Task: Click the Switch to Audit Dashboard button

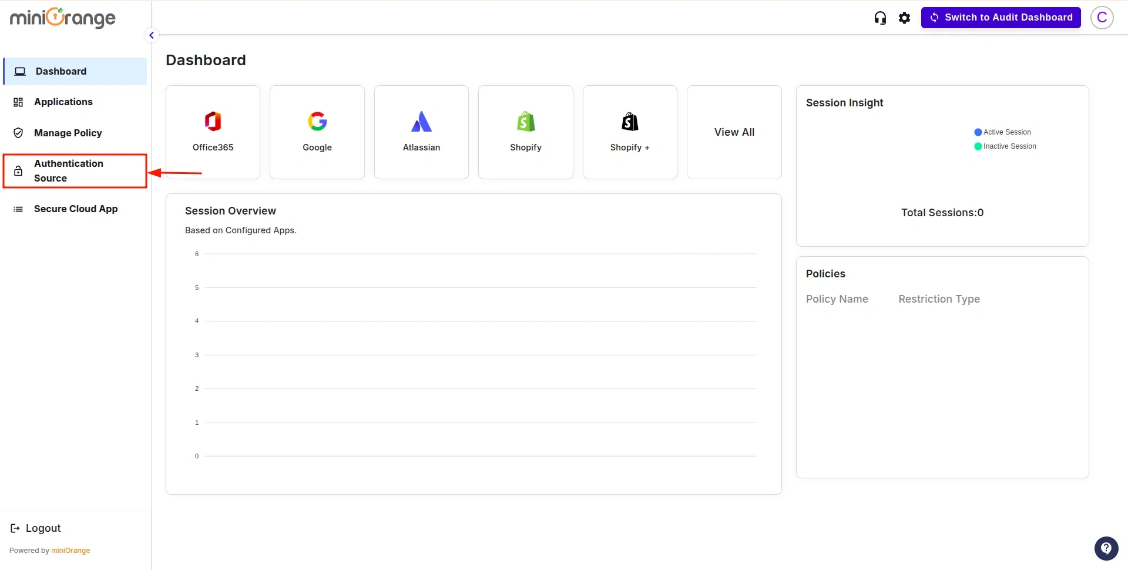Action: 1001,17
